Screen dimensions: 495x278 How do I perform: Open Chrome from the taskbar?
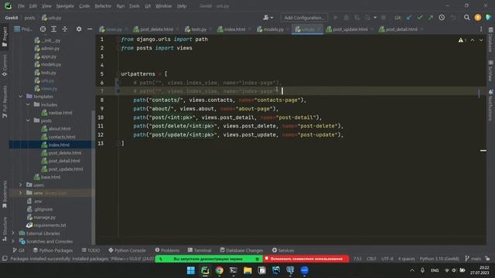coord(219,270)
